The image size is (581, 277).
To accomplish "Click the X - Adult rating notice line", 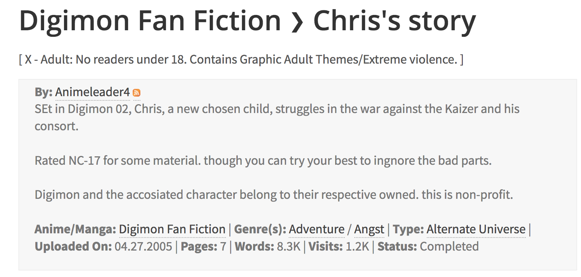I will click(241, 59).
